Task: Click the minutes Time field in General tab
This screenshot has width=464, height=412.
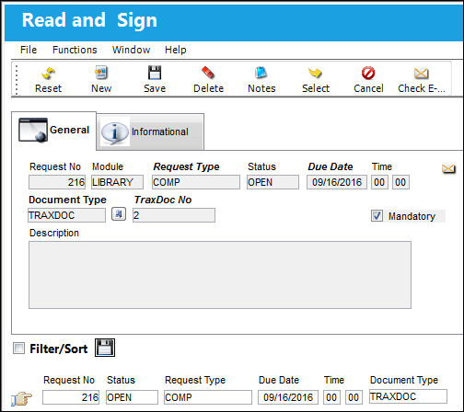Action: click(400, 182)
